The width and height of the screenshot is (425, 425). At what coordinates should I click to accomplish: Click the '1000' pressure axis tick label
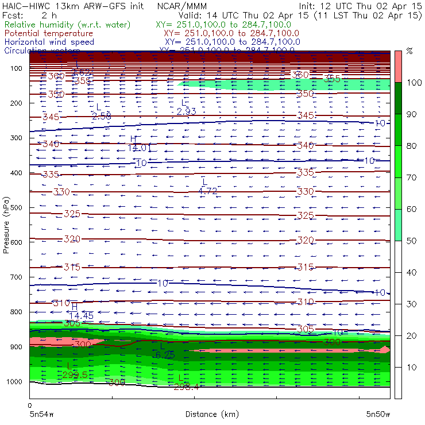pos(14,381)
